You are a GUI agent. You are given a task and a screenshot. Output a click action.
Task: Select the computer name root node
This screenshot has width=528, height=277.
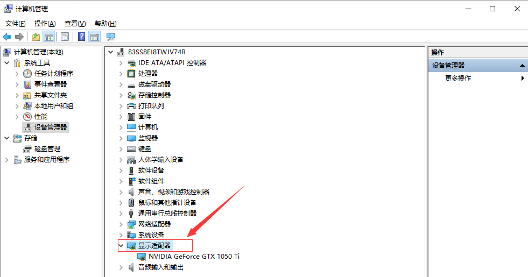click(156, 52)
